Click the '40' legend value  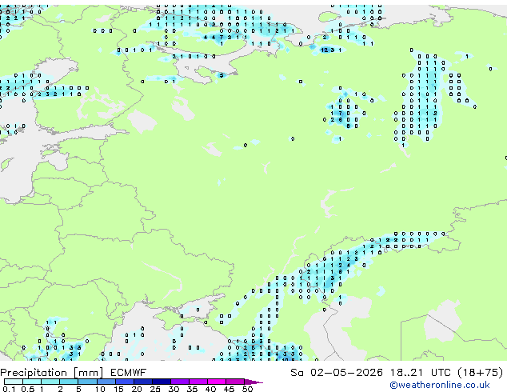tap(210, 389)
